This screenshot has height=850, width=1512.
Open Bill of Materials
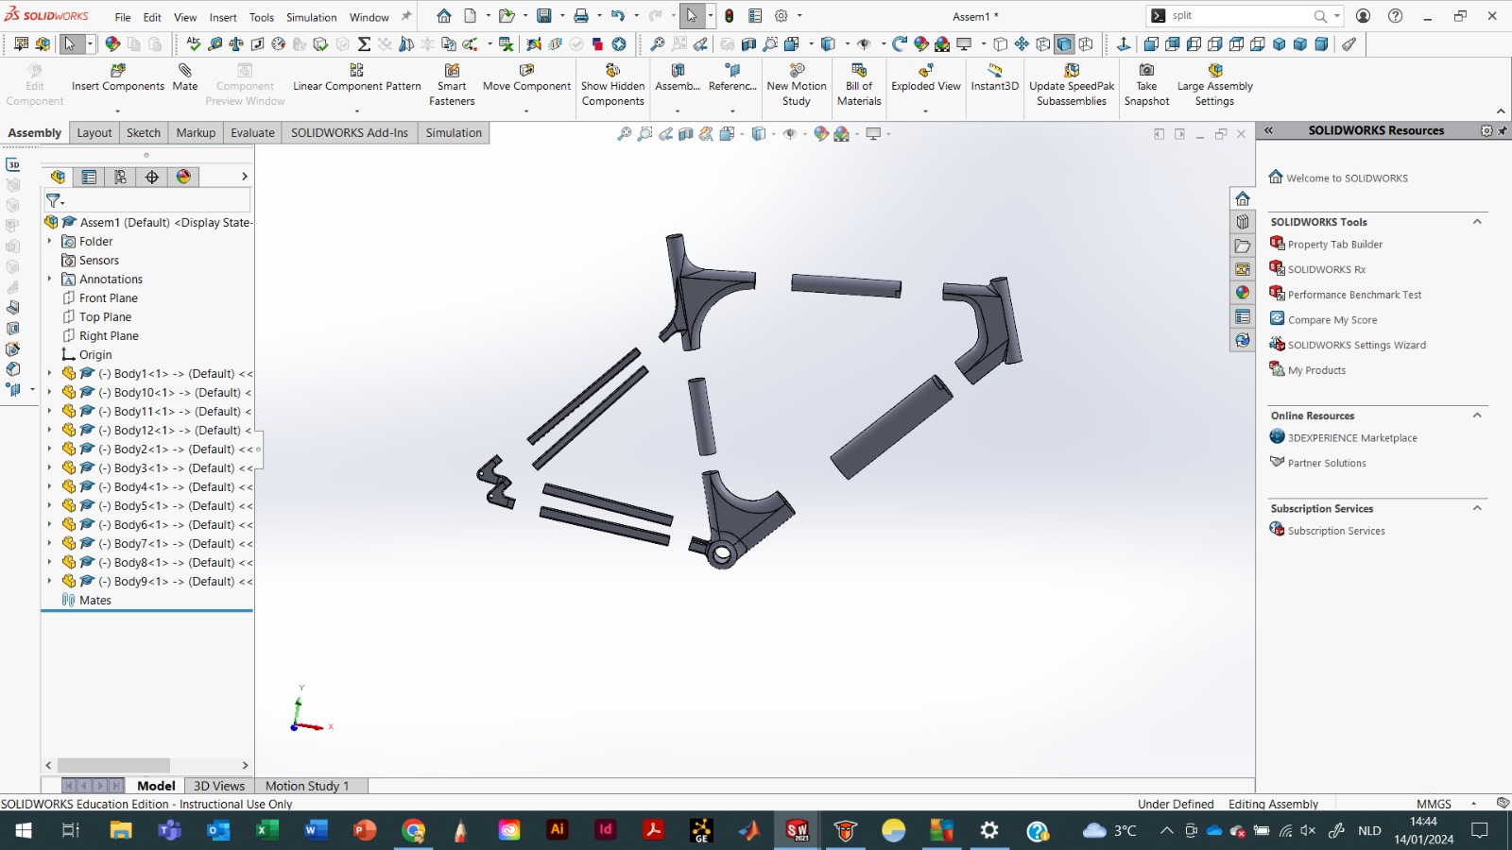pyautogui.click(x=859, y=85)
